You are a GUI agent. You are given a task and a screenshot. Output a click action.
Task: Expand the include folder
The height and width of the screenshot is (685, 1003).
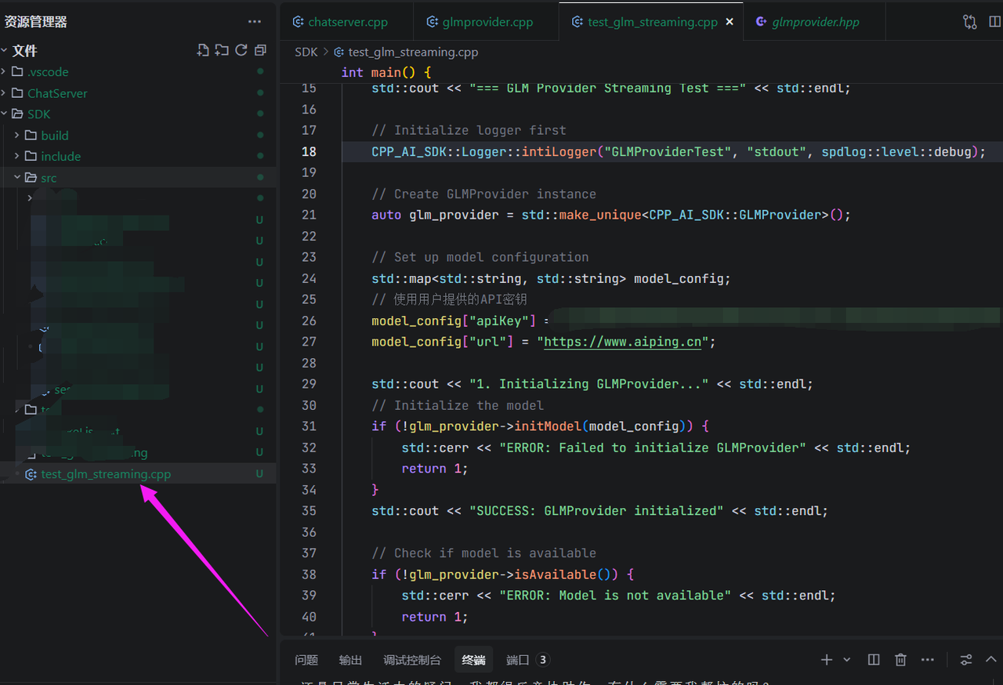tap(60, 157)
